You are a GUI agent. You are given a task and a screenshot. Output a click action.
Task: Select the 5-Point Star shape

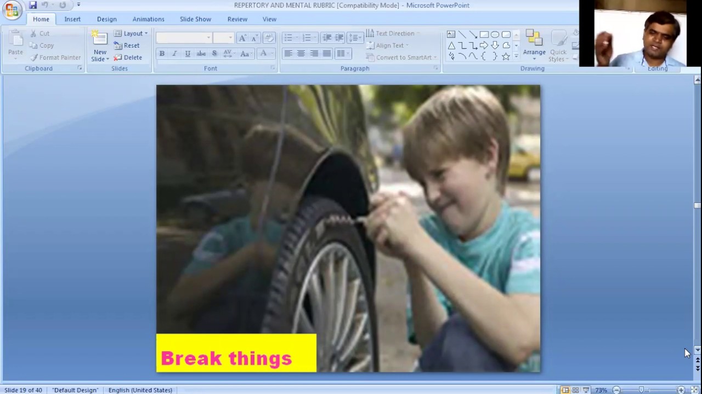[506, 56]
